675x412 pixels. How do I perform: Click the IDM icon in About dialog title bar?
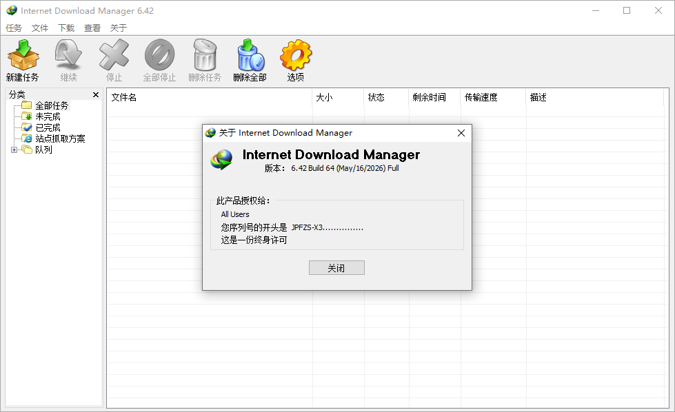click(x=210, y=133)
